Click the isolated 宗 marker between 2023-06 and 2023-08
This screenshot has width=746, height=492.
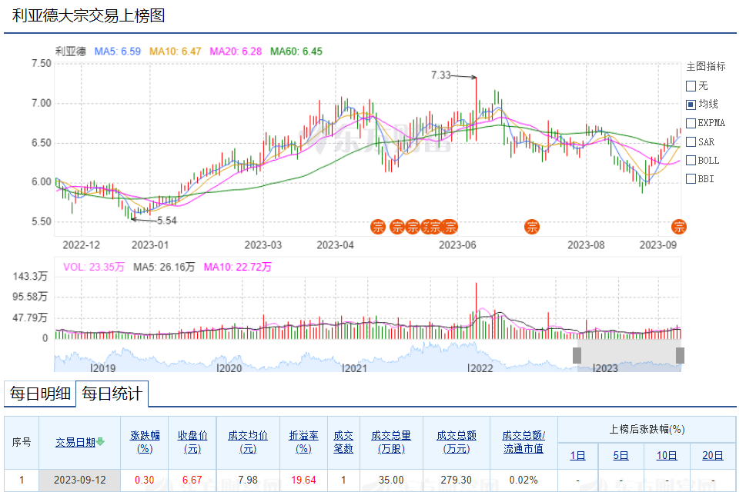(531, 226)
